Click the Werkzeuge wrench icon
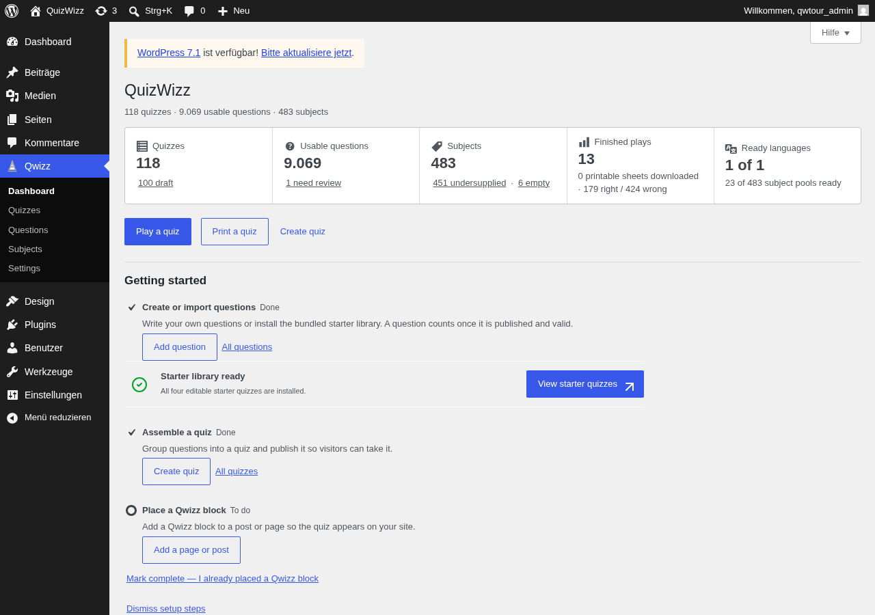Viewport: 875px width, 615px height. [12, 372]
